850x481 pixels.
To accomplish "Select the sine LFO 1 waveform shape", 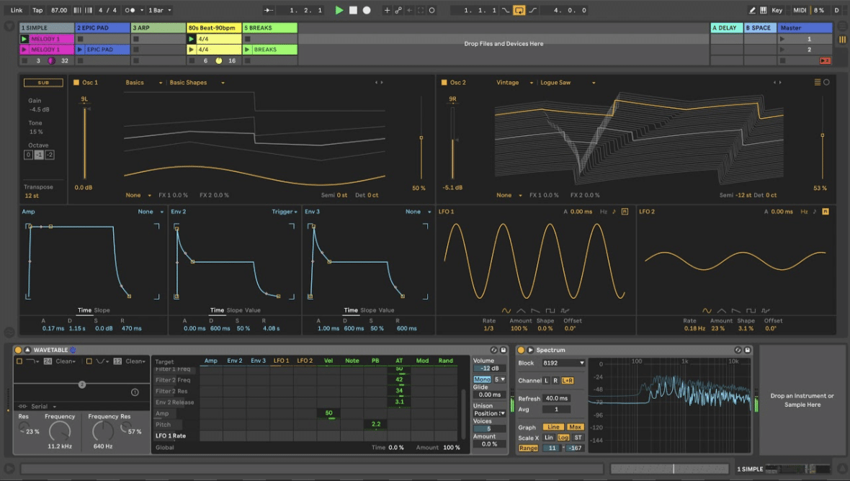I will (x=506, y=311).
